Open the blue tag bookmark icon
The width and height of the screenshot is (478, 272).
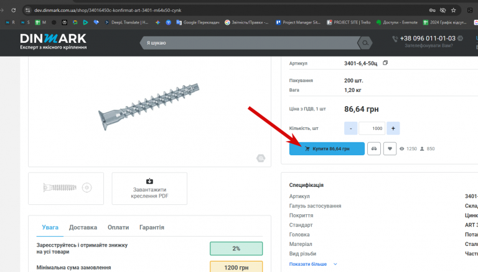96,22
